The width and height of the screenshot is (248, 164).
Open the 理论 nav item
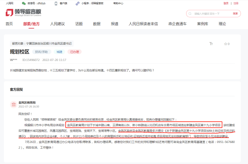(x=222, y=24)
